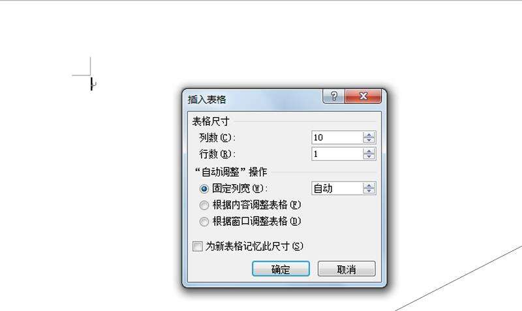This screenshot has height=311, width=522.
Task: Open the dialog's question mark help button
Action: [333, 96]
